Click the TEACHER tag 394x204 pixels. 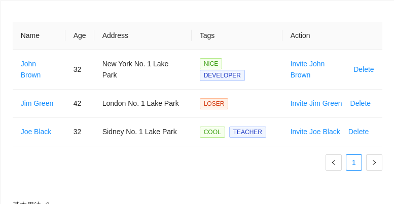pos(247,132)
